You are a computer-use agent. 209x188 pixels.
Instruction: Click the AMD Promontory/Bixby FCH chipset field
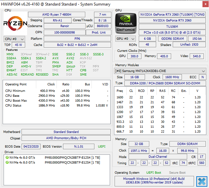(x=66, y=138)
